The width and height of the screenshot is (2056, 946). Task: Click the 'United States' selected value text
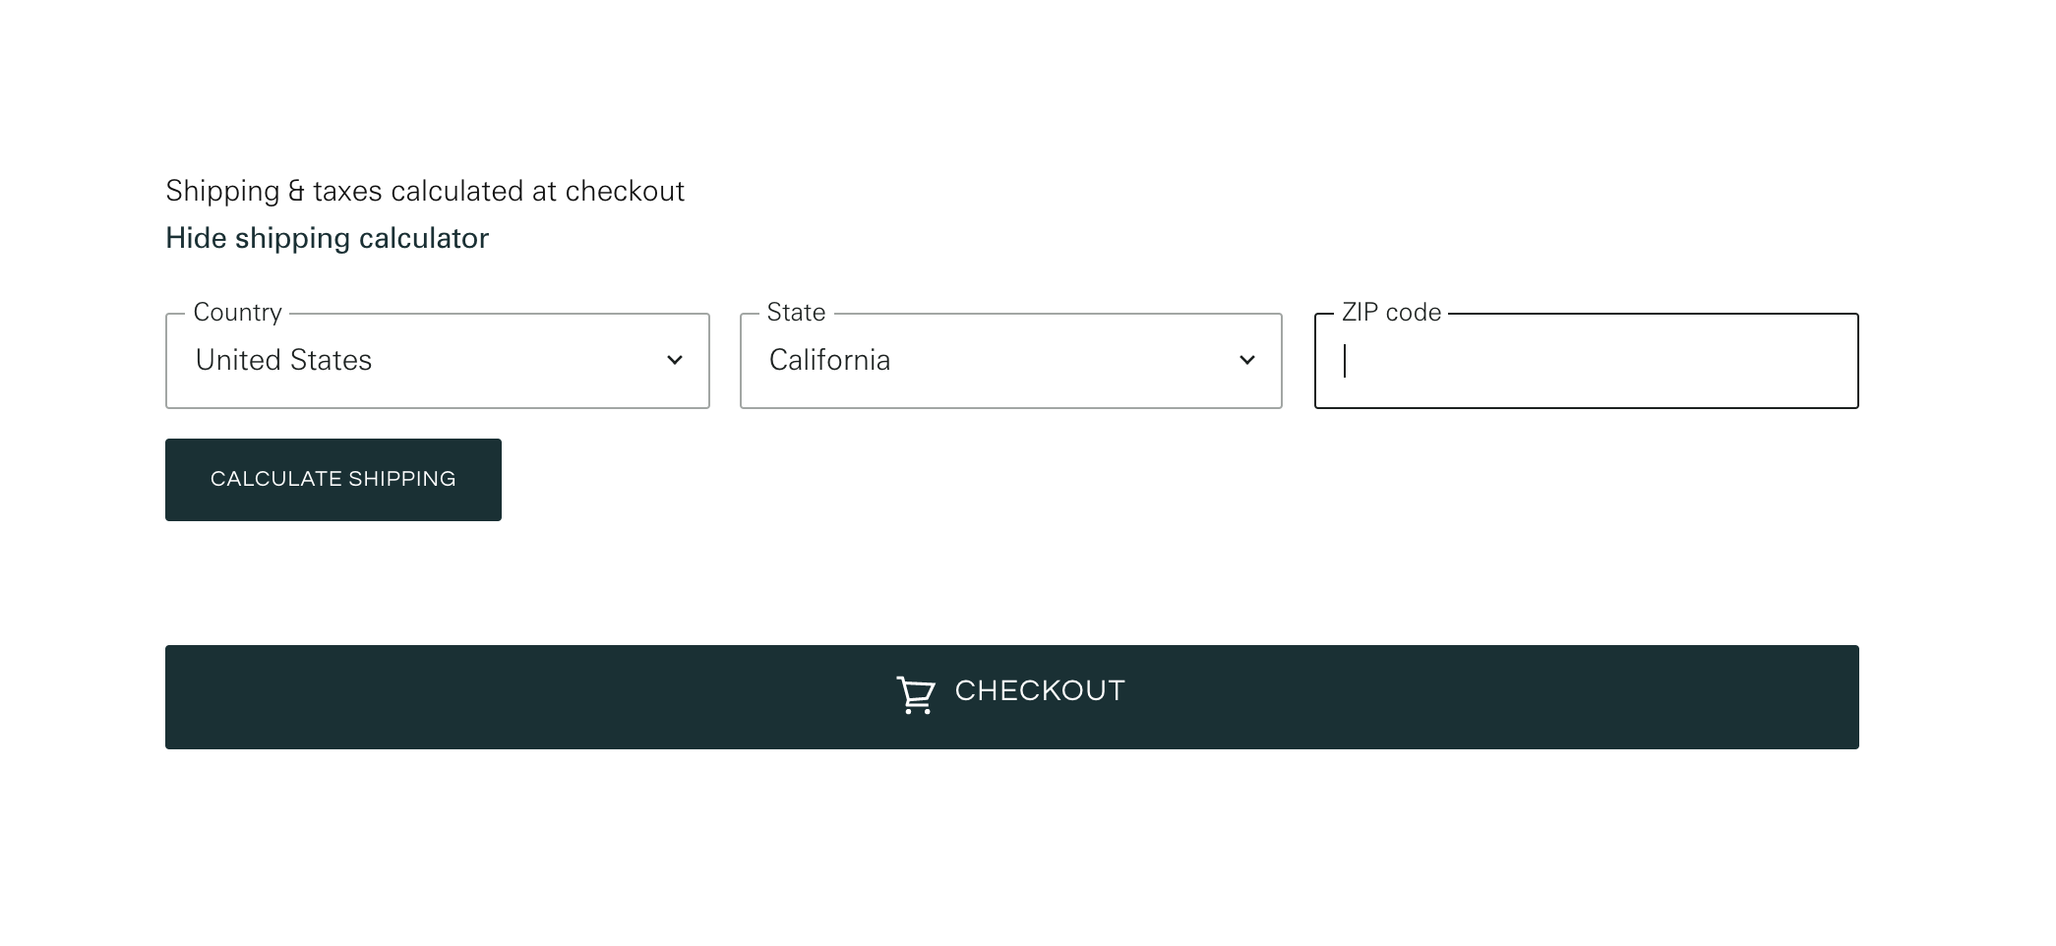point(283,360)
